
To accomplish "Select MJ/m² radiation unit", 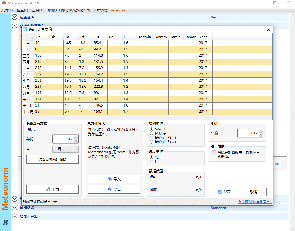I will click(152, 133).
